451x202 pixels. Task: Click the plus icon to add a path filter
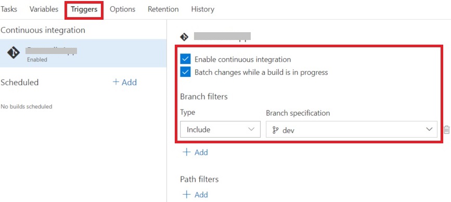pos(187,195)
